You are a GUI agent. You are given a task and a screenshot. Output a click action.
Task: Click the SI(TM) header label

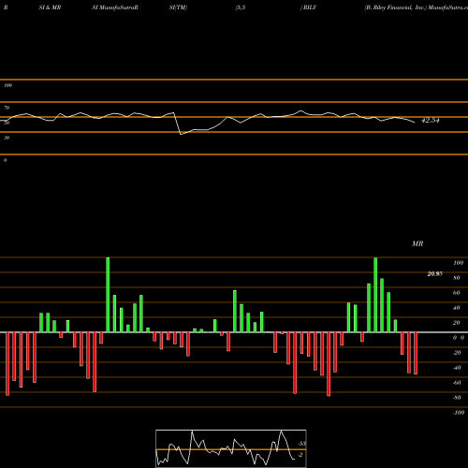[x=178, y=7]
